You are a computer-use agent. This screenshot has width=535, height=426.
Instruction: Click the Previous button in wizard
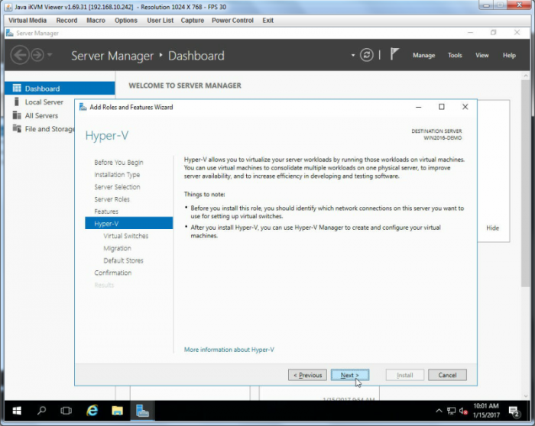pyautogui.click(x=307, y=375)
